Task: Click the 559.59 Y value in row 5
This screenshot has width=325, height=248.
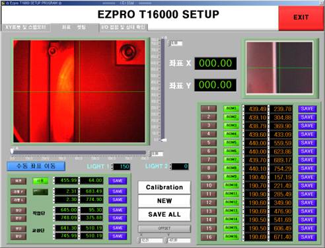Action: click(x=281, y=143)
